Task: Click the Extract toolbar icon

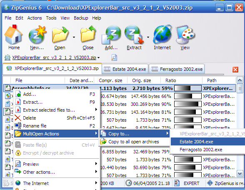Action: 134,34
